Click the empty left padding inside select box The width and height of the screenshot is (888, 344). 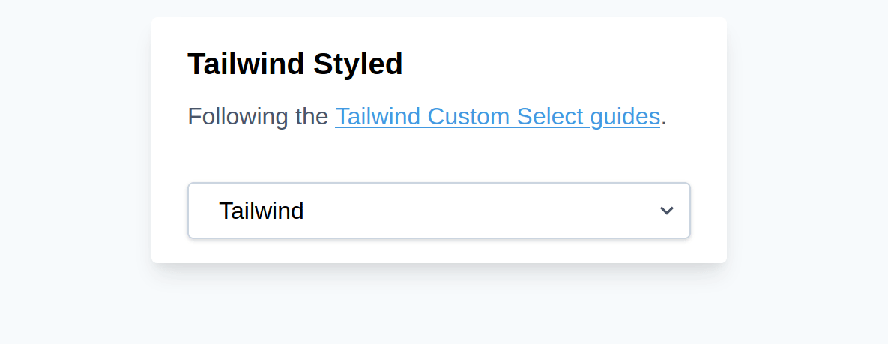click(x=202, y=211)
